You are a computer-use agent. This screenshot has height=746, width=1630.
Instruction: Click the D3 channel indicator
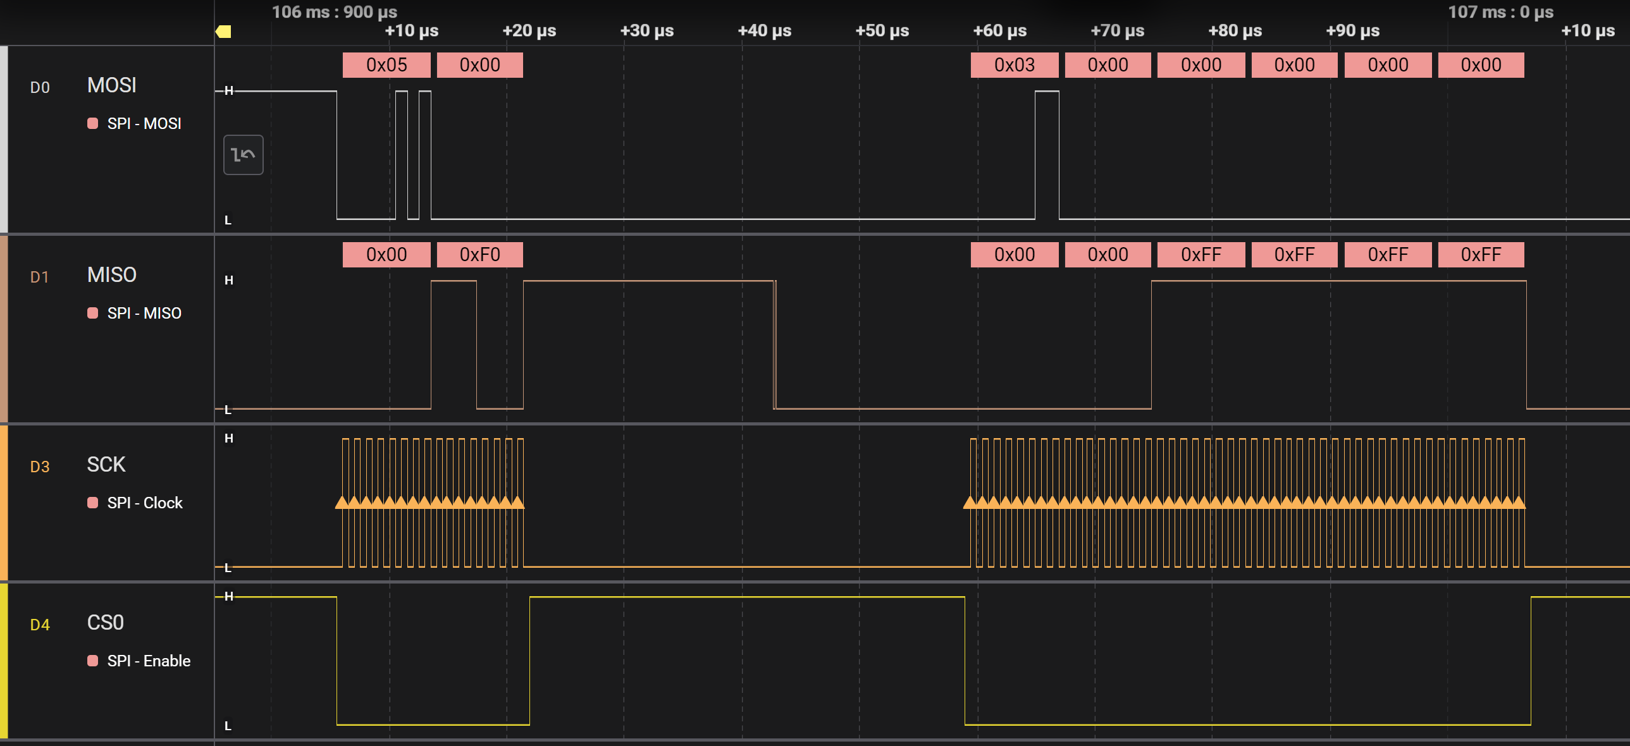tap(40, 467)
